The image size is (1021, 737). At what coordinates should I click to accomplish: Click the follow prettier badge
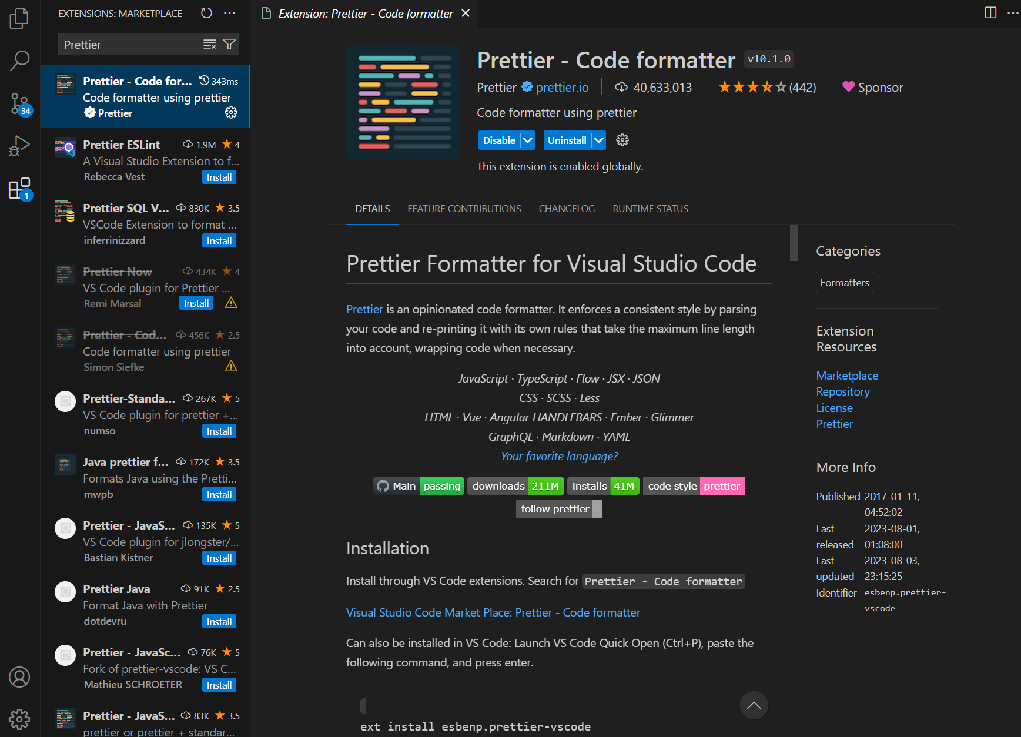(x=559, y=509)
